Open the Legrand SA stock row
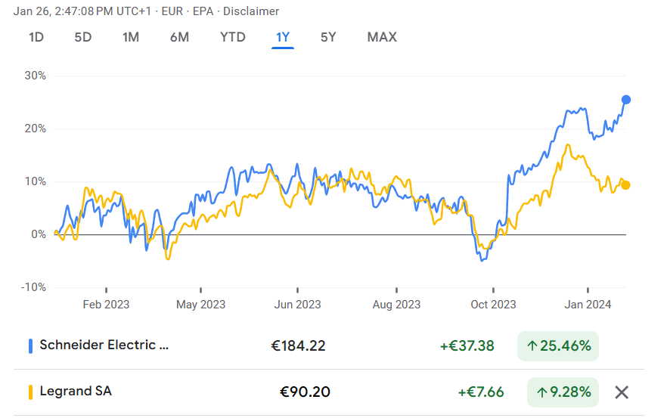This screenshot has height=418, width=667. [x=329, y=392]
